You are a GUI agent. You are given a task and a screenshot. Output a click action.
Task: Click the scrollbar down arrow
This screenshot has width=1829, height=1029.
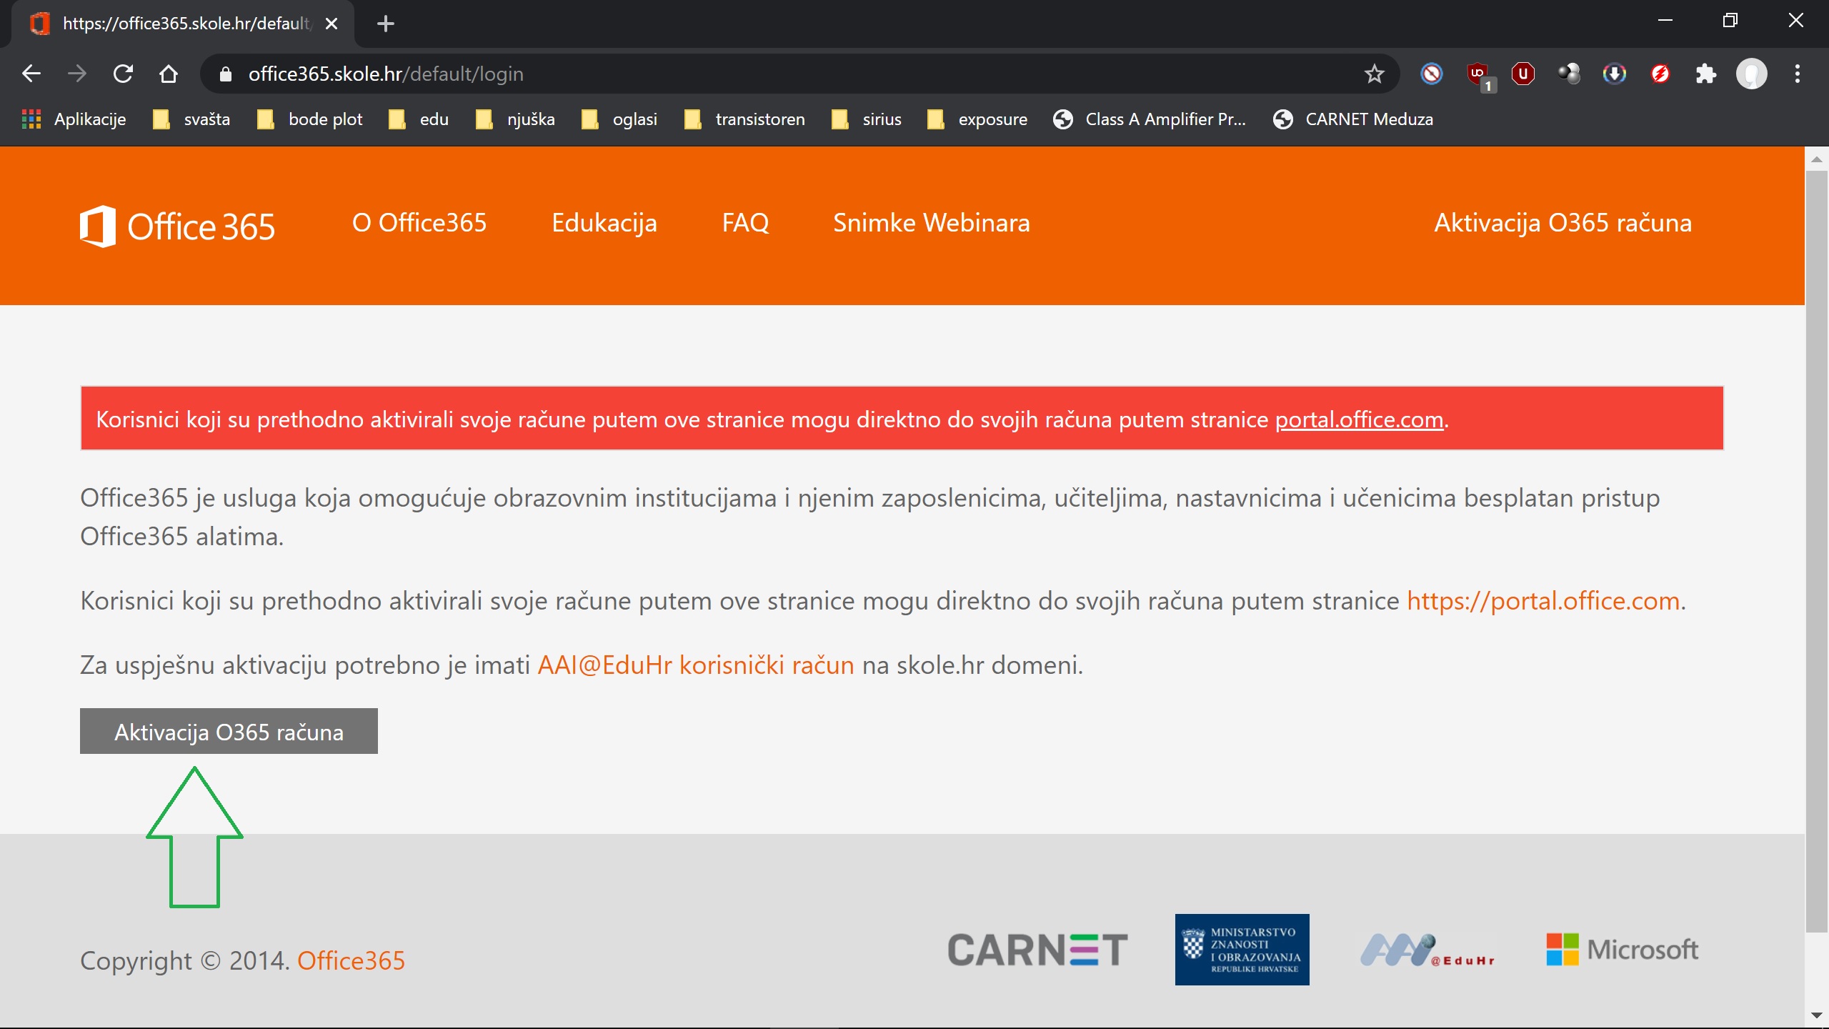pyautogui.click(x=1817, y=1015)
